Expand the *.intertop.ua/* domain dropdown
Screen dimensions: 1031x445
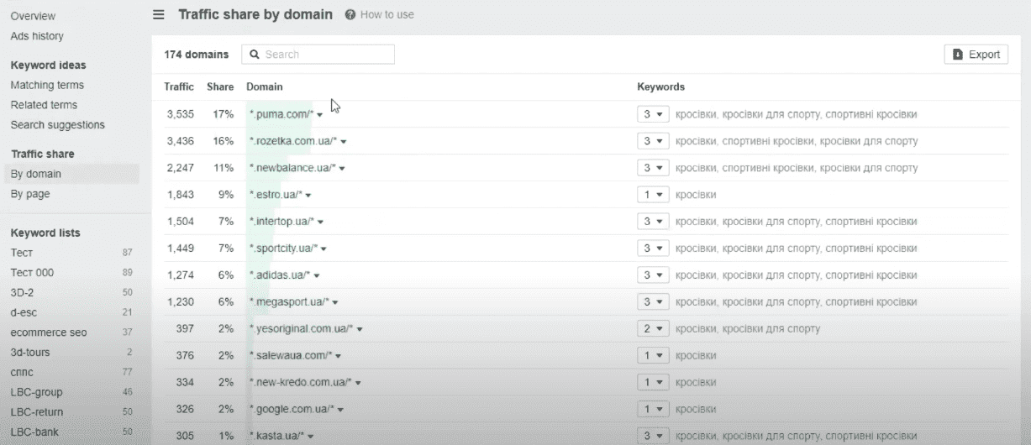click(321, 222)
